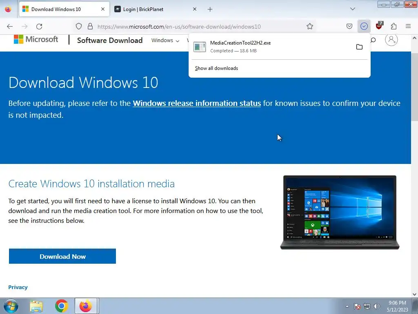
Task: Click the Microsoft search magnifier icon
Action: click(373, 40)
